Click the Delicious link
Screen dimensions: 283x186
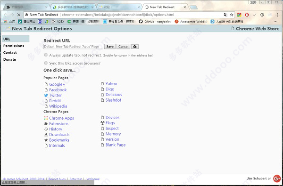point(114,95)
